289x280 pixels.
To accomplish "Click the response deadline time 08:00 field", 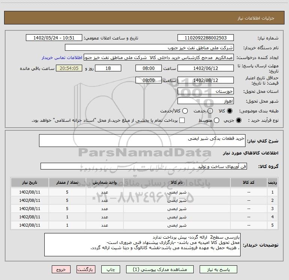I will pyautogui.click(x=149, y=68).
